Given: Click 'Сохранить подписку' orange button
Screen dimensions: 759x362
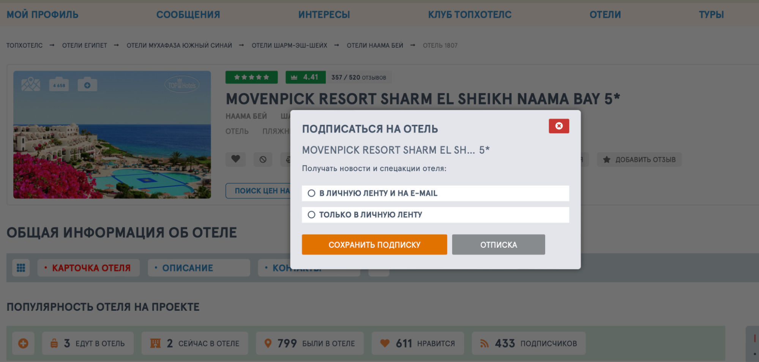Looking at the screenshot, I should pos(374,245).
